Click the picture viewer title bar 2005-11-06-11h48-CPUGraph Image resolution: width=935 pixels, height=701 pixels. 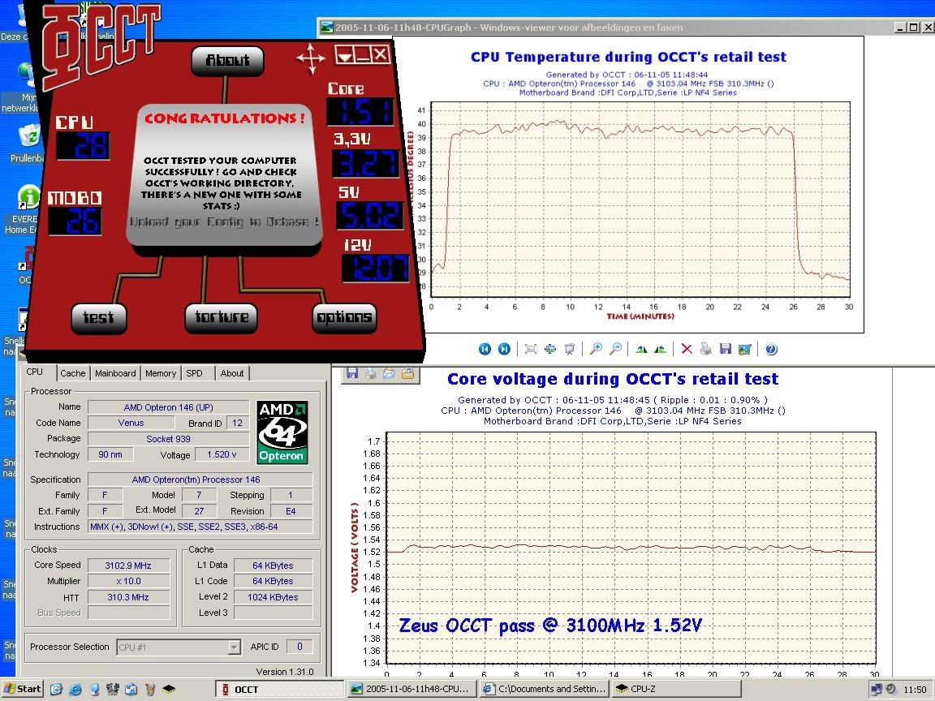(605, 27)
